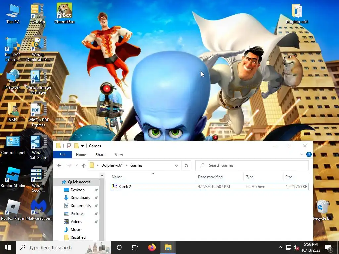The width and height of the screenshot is (339, 254).
Task: Click the taskbar search box
Action: (64, 247)
